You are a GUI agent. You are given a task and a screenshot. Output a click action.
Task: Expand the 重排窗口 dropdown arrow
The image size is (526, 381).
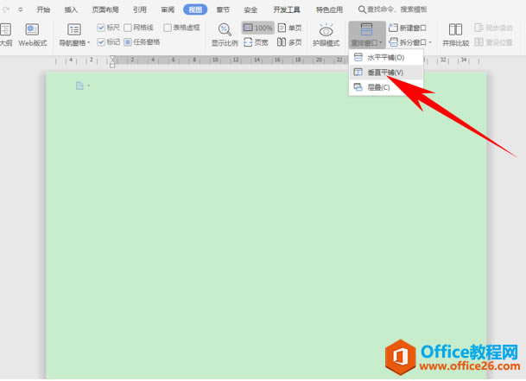[x=381, y=43]
